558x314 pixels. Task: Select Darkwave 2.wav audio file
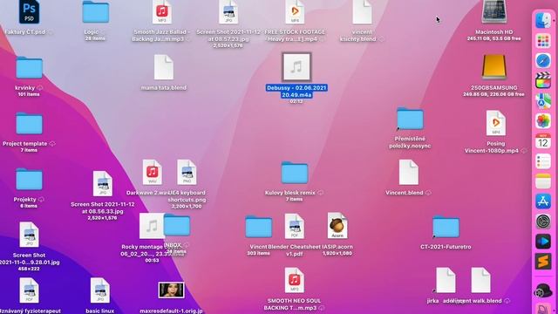(x=153, y=173)
